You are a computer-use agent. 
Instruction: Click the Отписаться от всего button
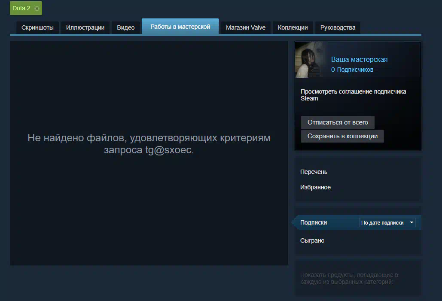pyautogui.click(x=338, y=122)
